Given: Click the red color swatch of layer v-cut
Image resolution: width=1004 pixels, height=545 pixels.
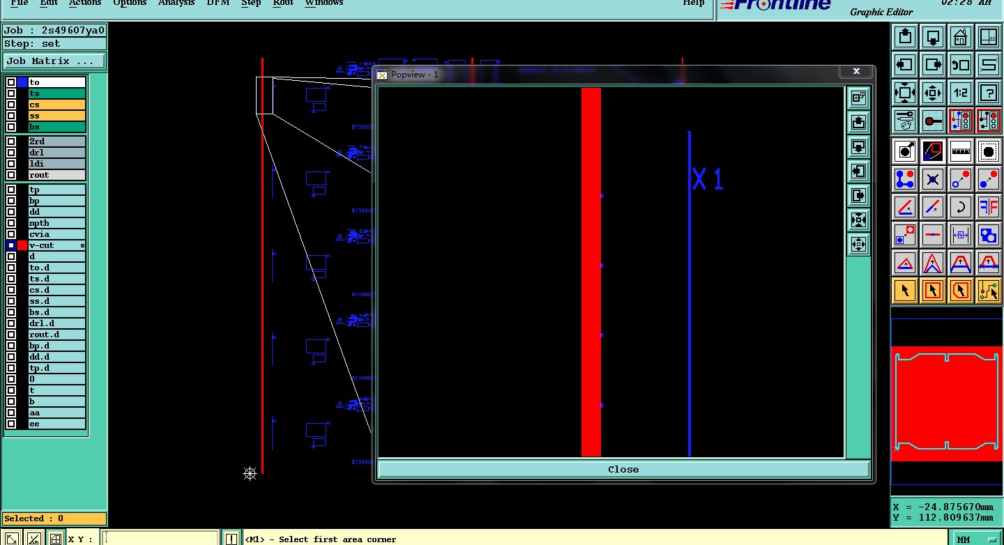Looking at the screenshot, I should coord(22,245).
